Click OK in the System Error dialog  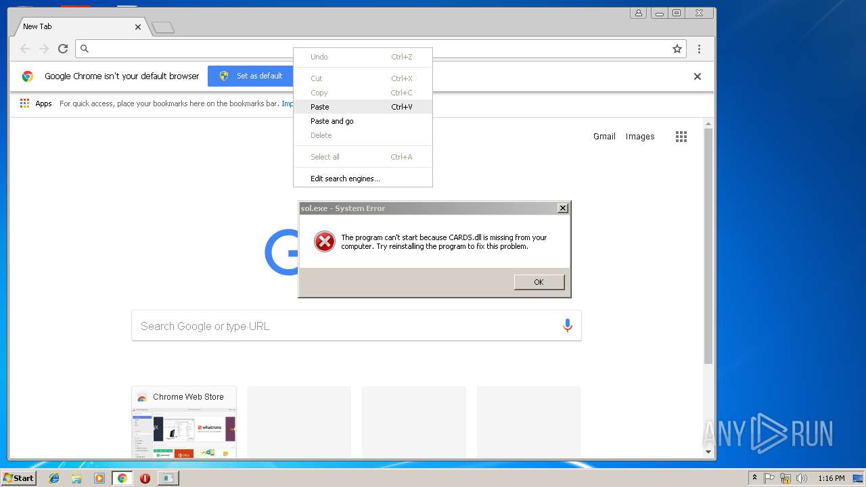(x=539, y=282)
